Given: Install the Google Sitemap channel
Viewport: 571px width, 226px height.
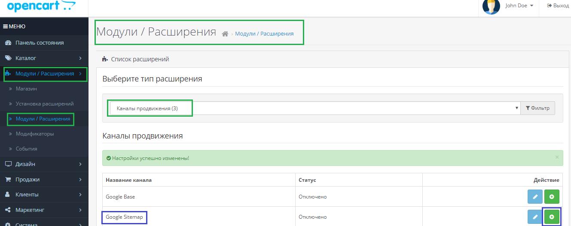Looking at the screenshot, I should coord(552,217).
